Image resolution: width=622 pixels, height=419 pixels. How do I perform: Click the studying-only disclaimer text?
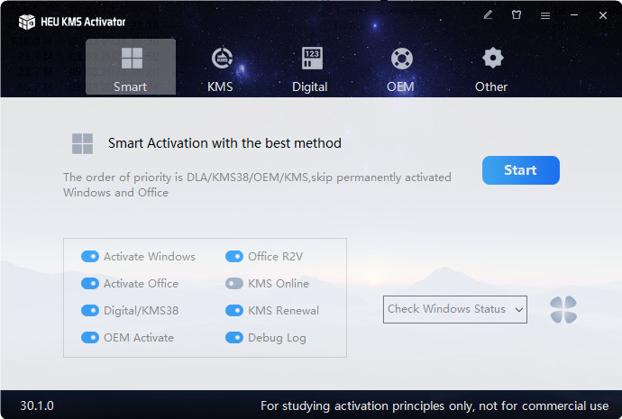[434, 405]
